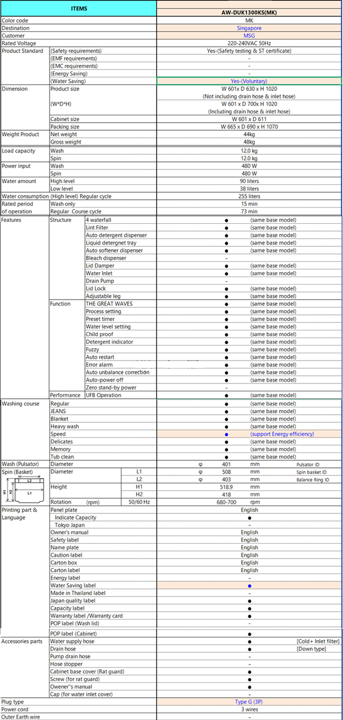Screen dimensions: 343x720
Task: Click the Panel plate label
Action: click(x=64, y=510)
